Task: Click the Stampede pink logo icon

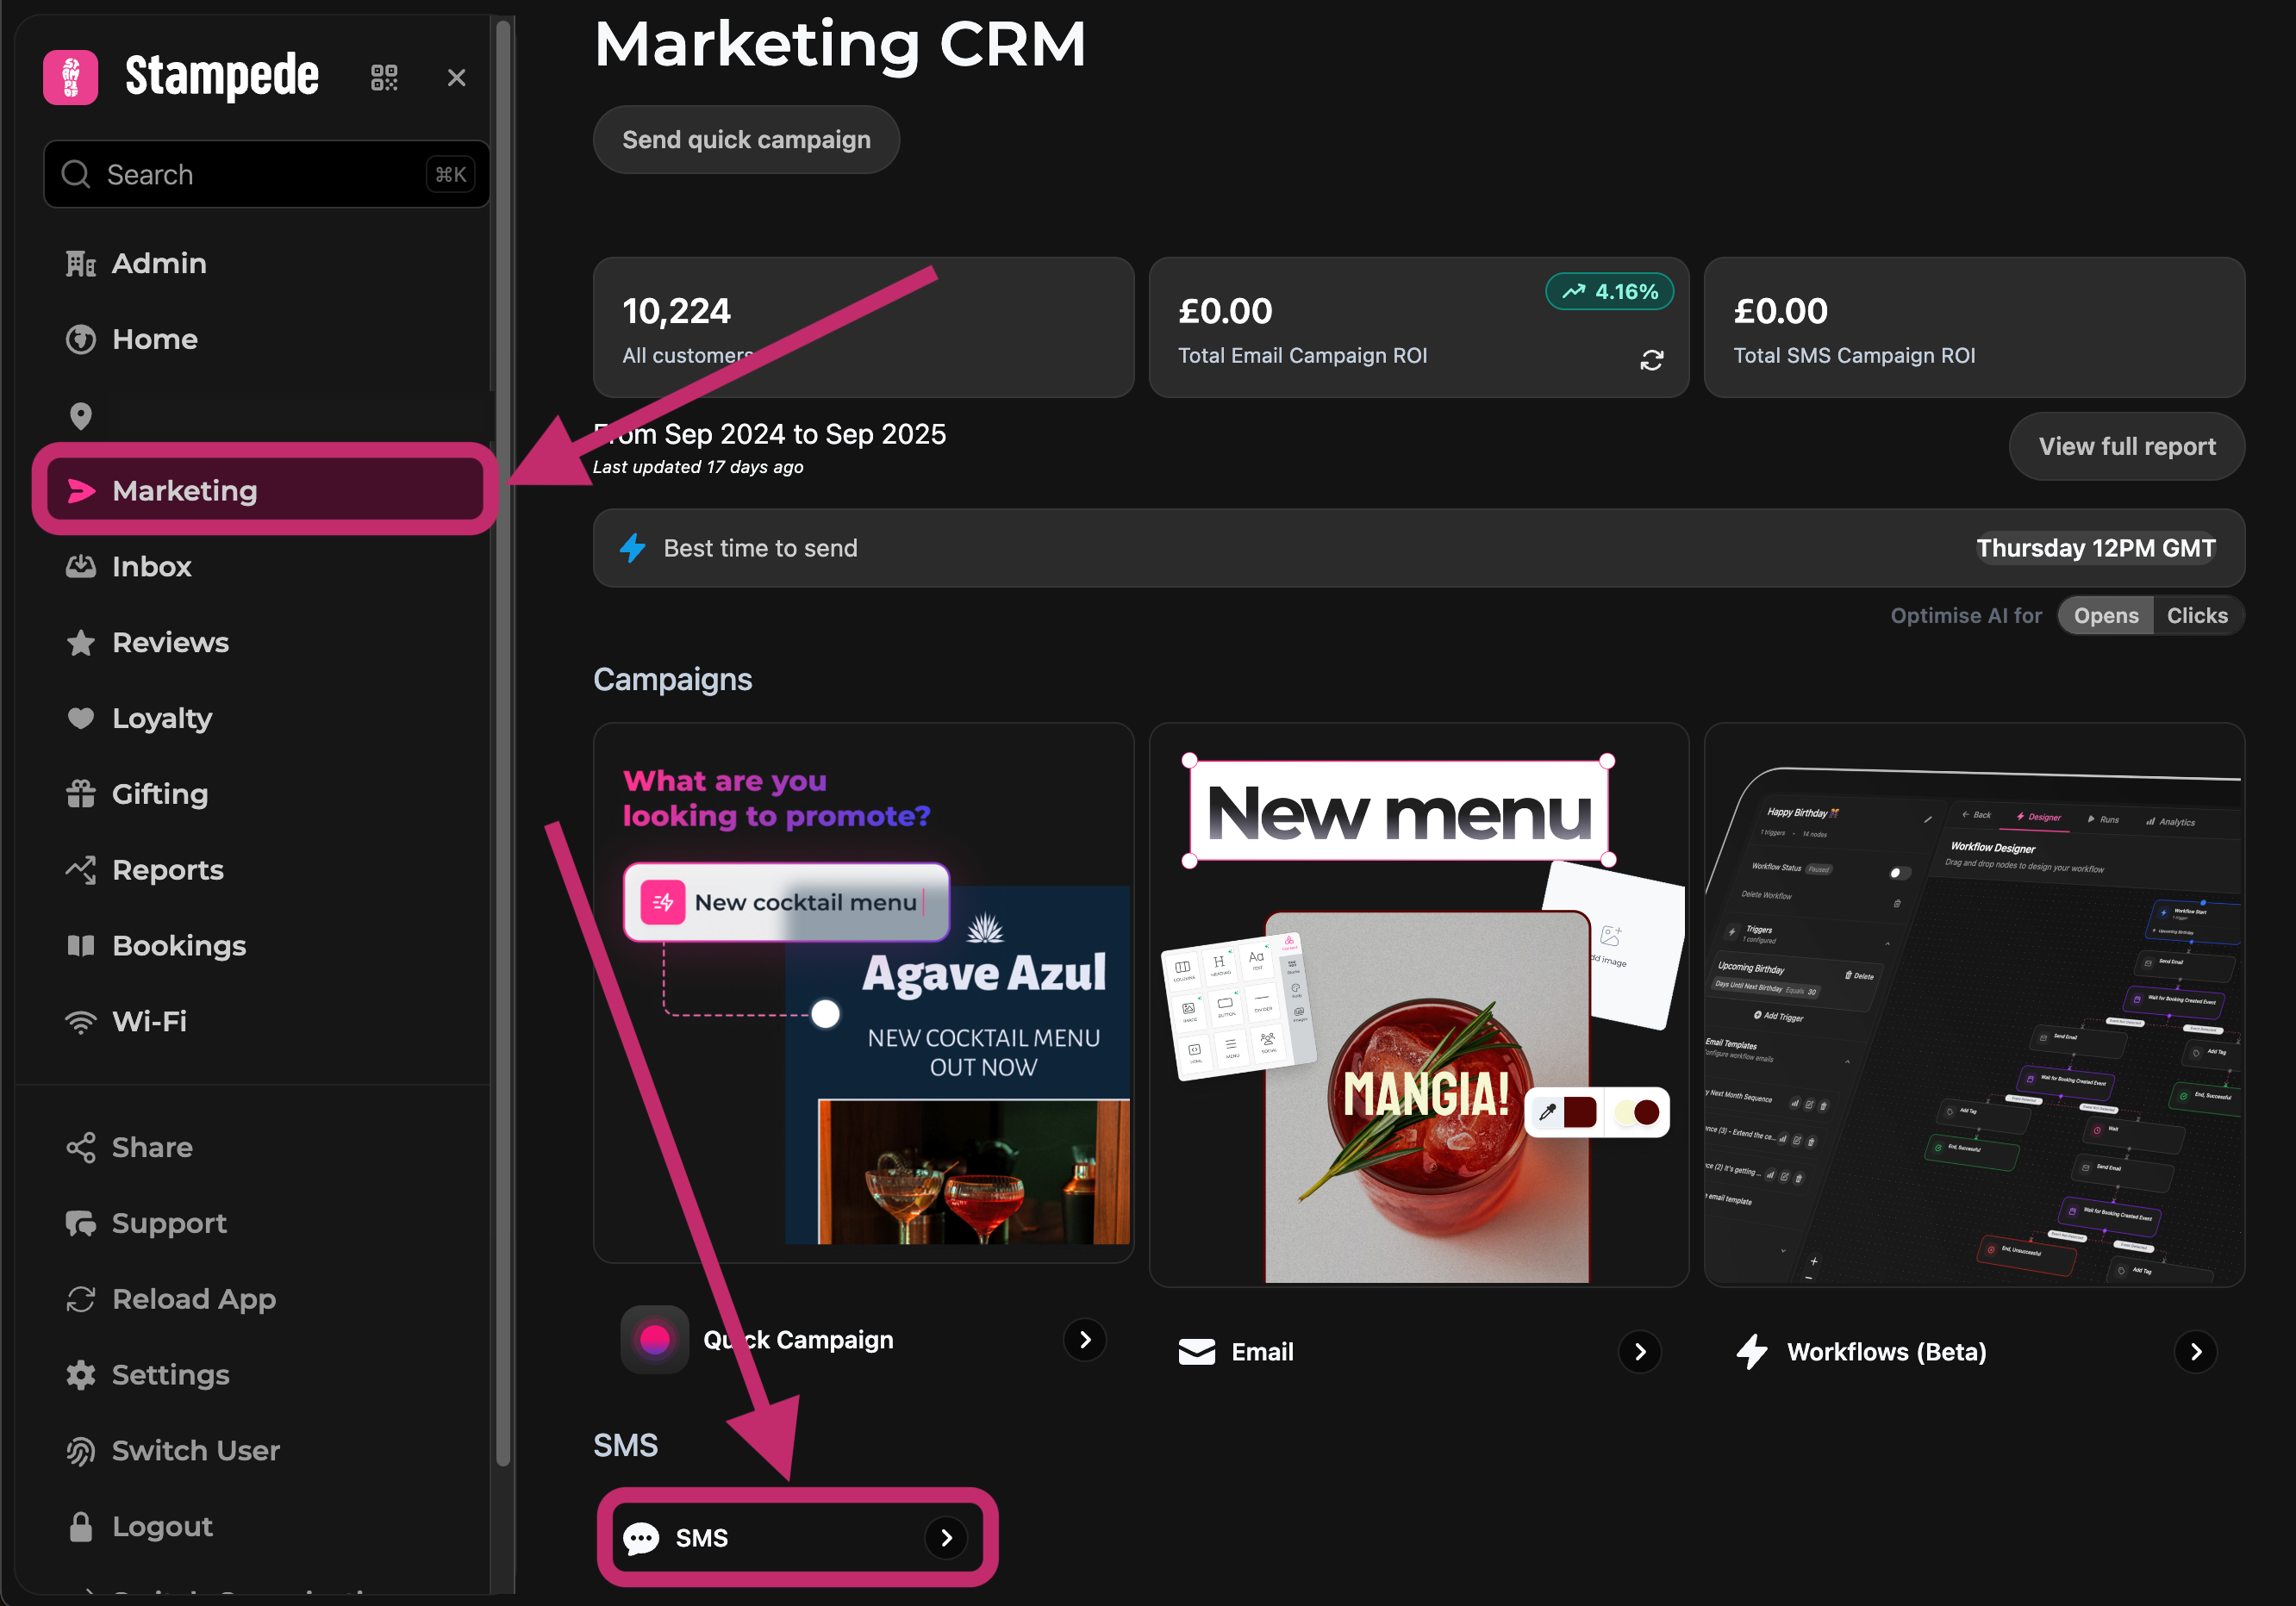Action: (71, 77)
